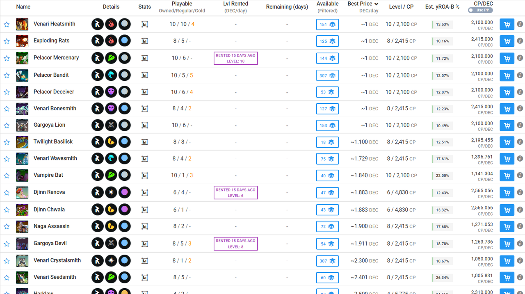This screenshot has width=525, height=294.
Task: Sort by the Playable column header
Action: click(x=182, y=7)
